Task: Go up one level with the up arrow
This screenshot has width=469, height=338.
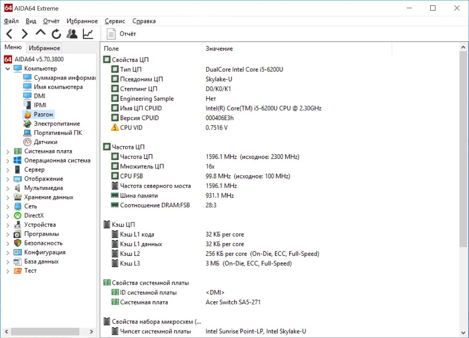Action: 40,33
